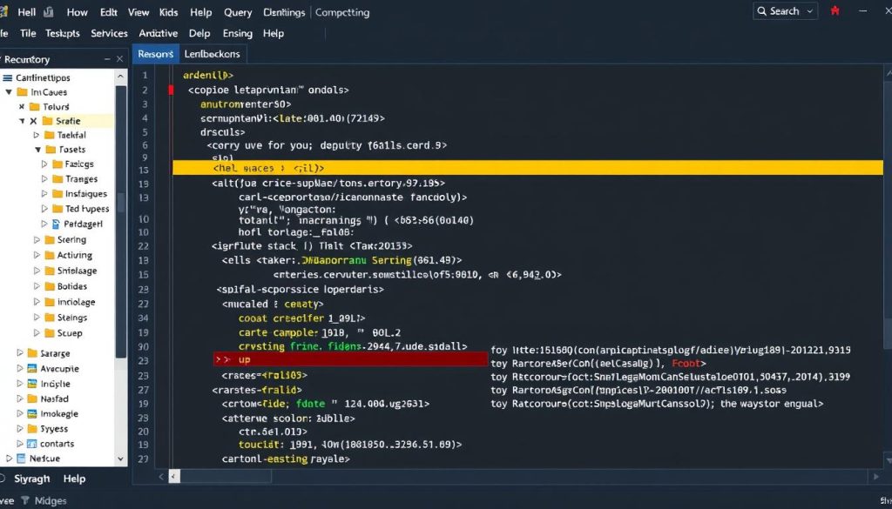Select the Sniesiaage tree item
The image size is (892, 509).
coord(77,271)
